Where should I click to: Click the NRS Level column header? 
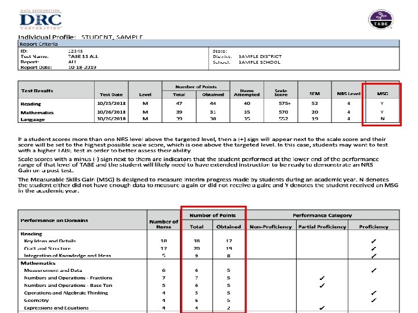[x=348, y=94]
